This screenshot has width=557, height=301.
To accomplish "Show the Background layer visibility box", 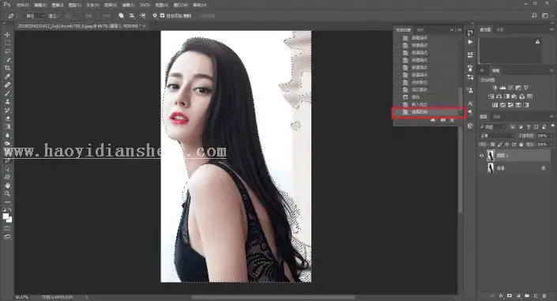I will click(x=482, y=168).
